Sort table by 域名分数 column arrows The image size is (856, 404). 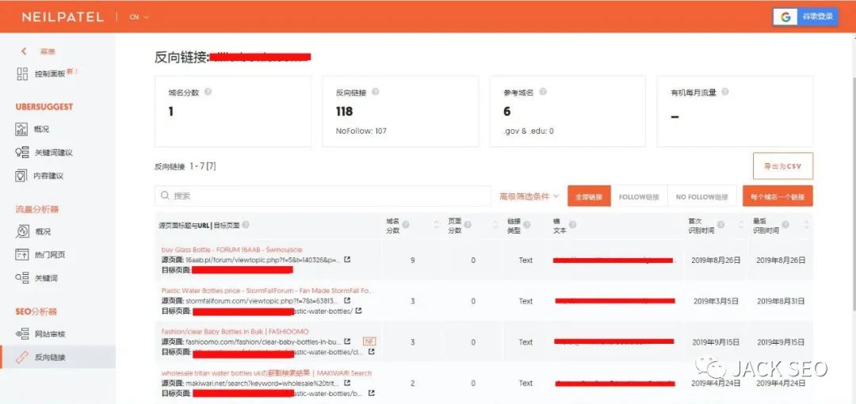[x=436, y=225]
